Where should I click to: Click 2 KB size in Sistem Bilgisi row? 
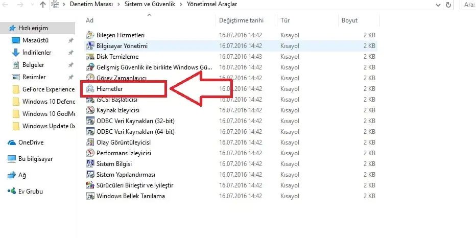point(369,164)
